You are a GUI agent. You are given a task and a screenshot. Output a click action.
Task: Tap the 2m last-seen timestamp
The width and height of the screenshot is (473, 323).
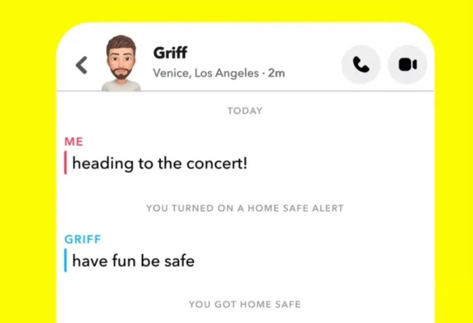pos(276,73)
